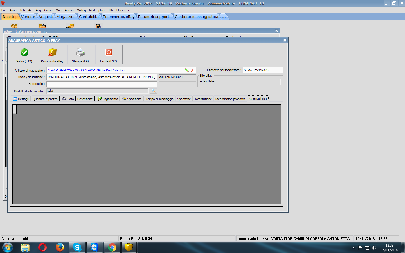This screenshot has width=405, height=253.
Task: Open the ? help menu
Action: [129, 10]
